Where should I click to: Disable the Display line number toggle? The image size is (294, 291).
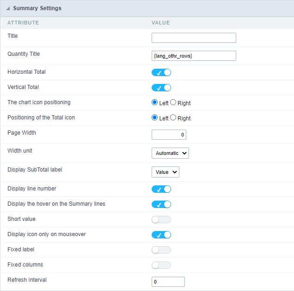coord(161,189)
